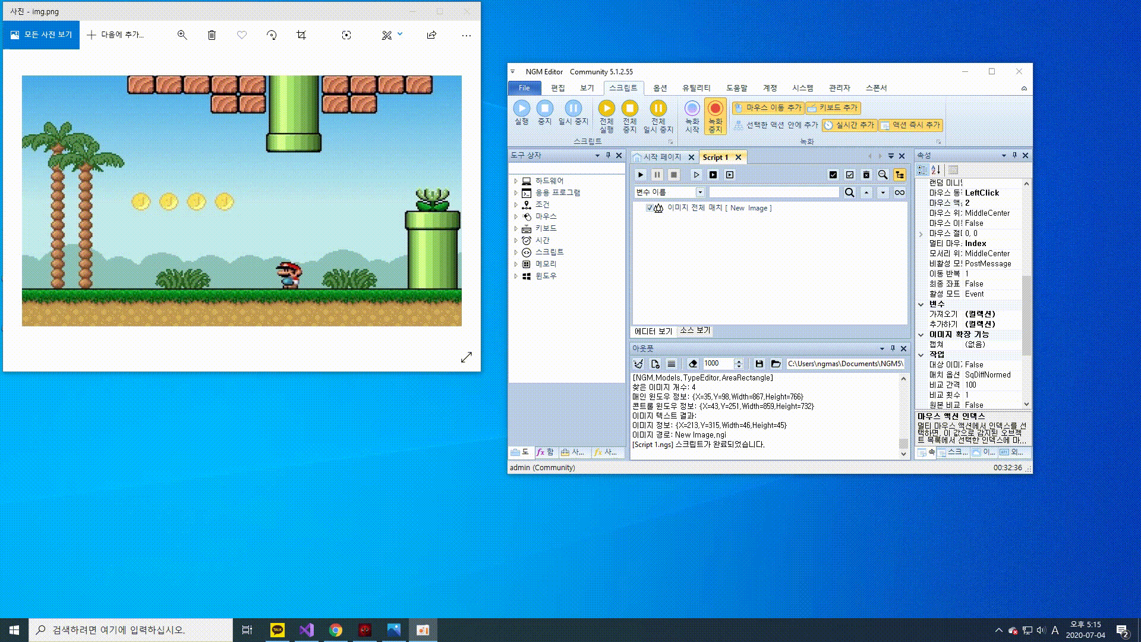
Task: Click the up stepper on the 1000 field
Action: pos(739,361)
